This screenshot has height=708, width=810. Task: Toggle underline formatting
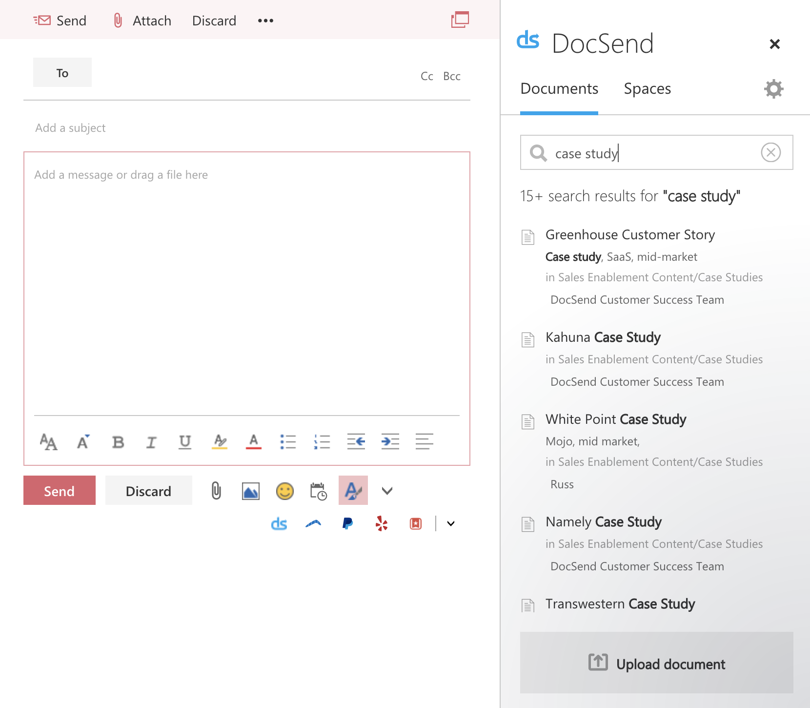pos(185,442)
